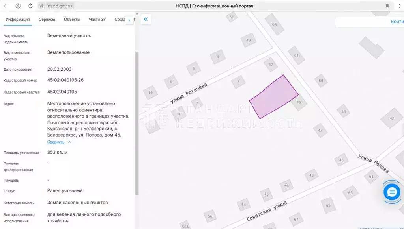The height and width of the screenshot is (229, 404).
Task: Collapse address with Свернуть link
Action: [56, 142]
